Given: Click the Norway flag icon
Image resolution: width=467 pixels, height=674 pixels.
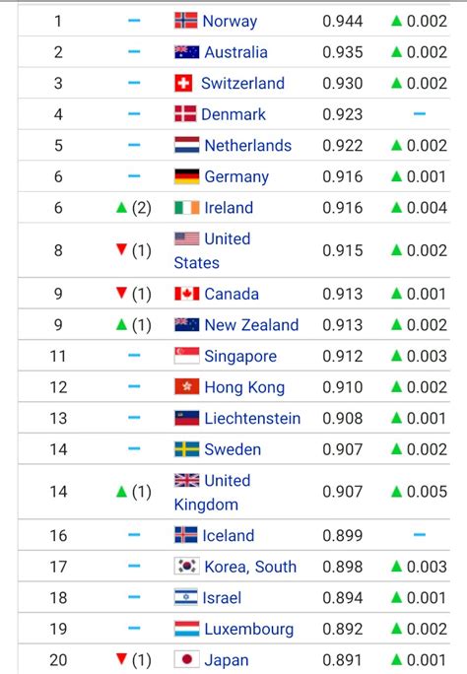Looking at the screenshot, I should click(x=186, y=21).
